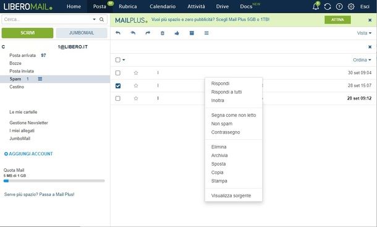Viewport: 377px width, 227px height.
Task: Open the notifications bell icon
Action: (316, 7)
